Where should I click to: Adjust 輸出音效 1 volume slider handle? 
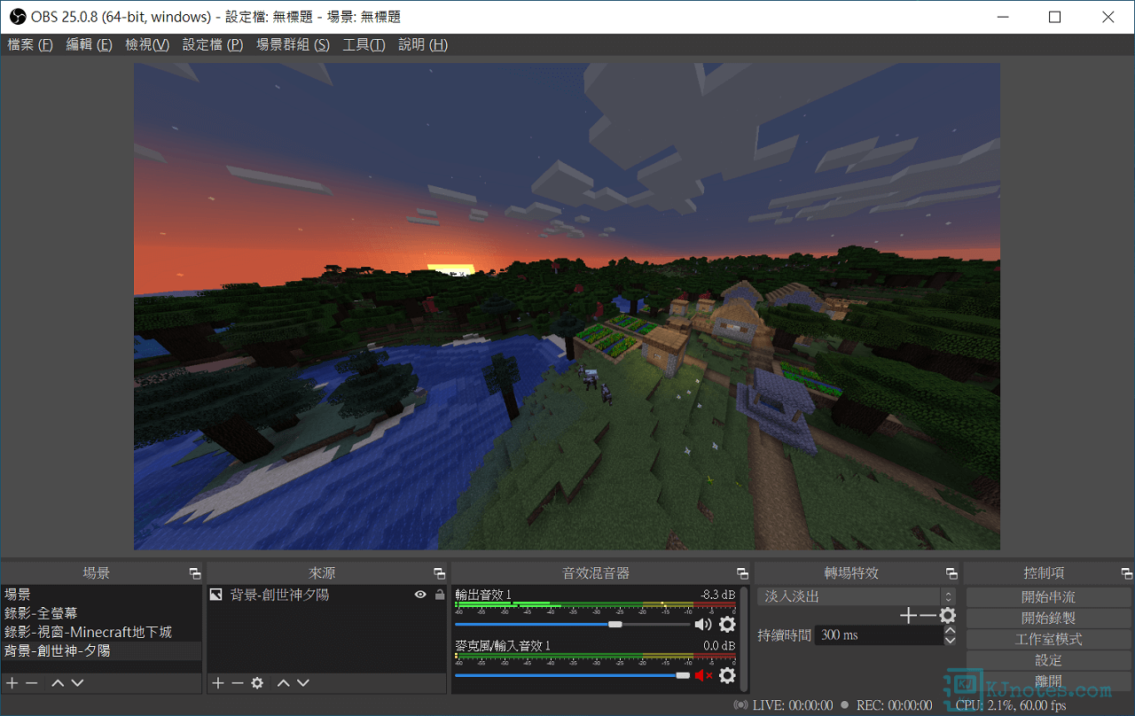tap(615, 625)
